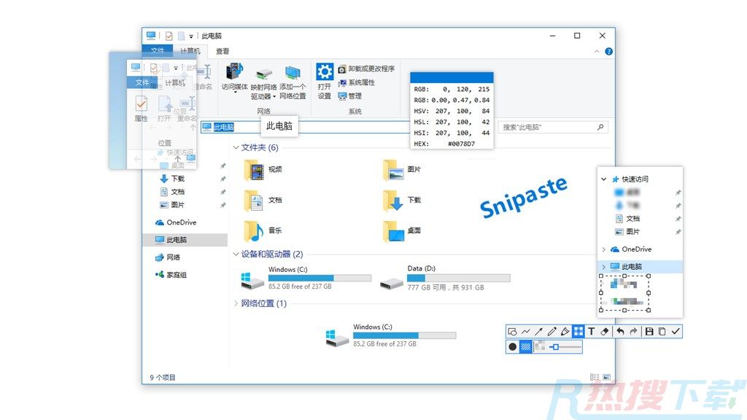Click the black dot size indicator
This screenshot has height=420, width=747.
(513, 346)
